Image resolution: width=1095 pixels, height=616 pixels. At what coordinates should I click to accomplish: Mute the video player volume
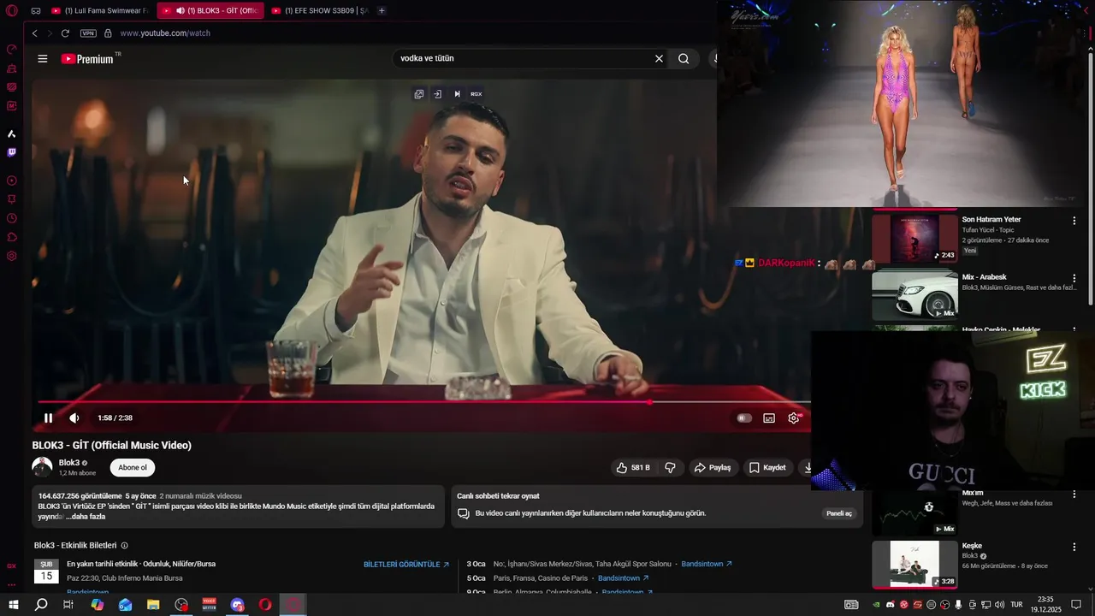tap(74, 418)
